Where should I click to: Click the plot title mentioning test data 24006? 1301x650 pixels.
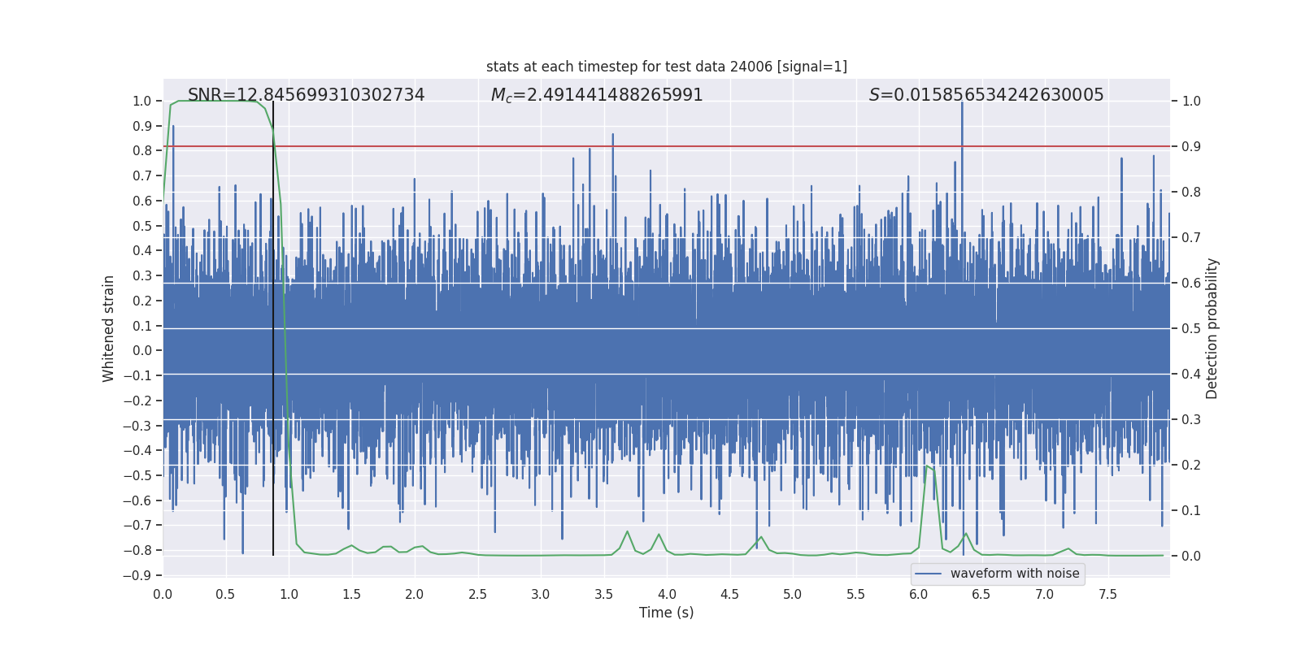(666, 67)
